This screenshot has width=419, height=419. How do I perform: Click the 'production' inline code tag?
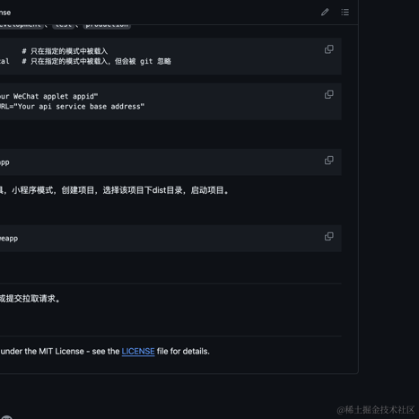click(x=107, y=25)
